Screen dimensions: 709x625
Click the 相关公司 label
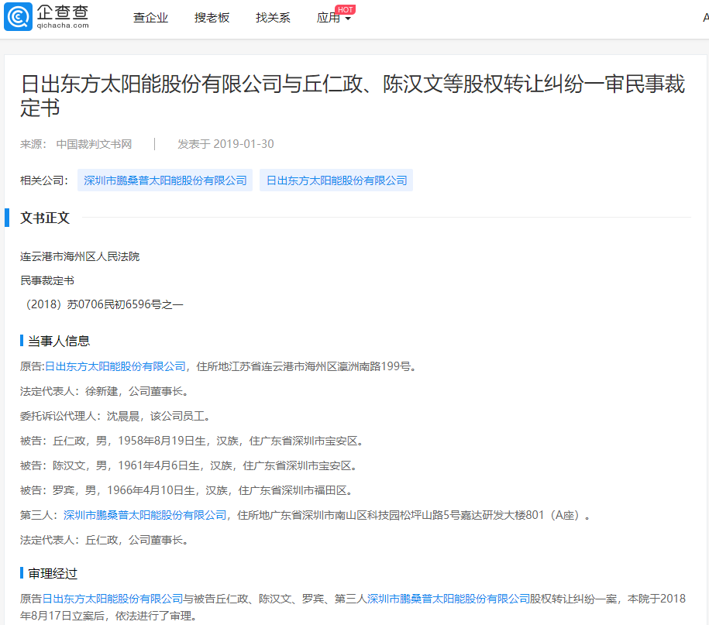pyautogui.click(x=44, y=180)
